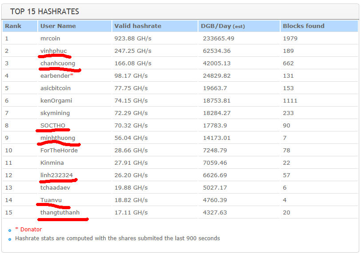The image size is (361, 254).
Task: Click hashrate value 166.08 GH/s
Action: [133, 63]
